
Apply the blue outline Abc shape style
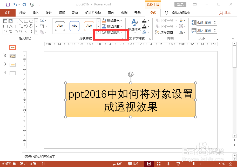pyautogui.click(x=75, y=26)
